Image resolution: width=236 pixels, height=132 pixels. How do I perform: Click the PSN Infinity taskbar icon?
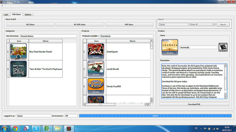(x=69, y=129)
